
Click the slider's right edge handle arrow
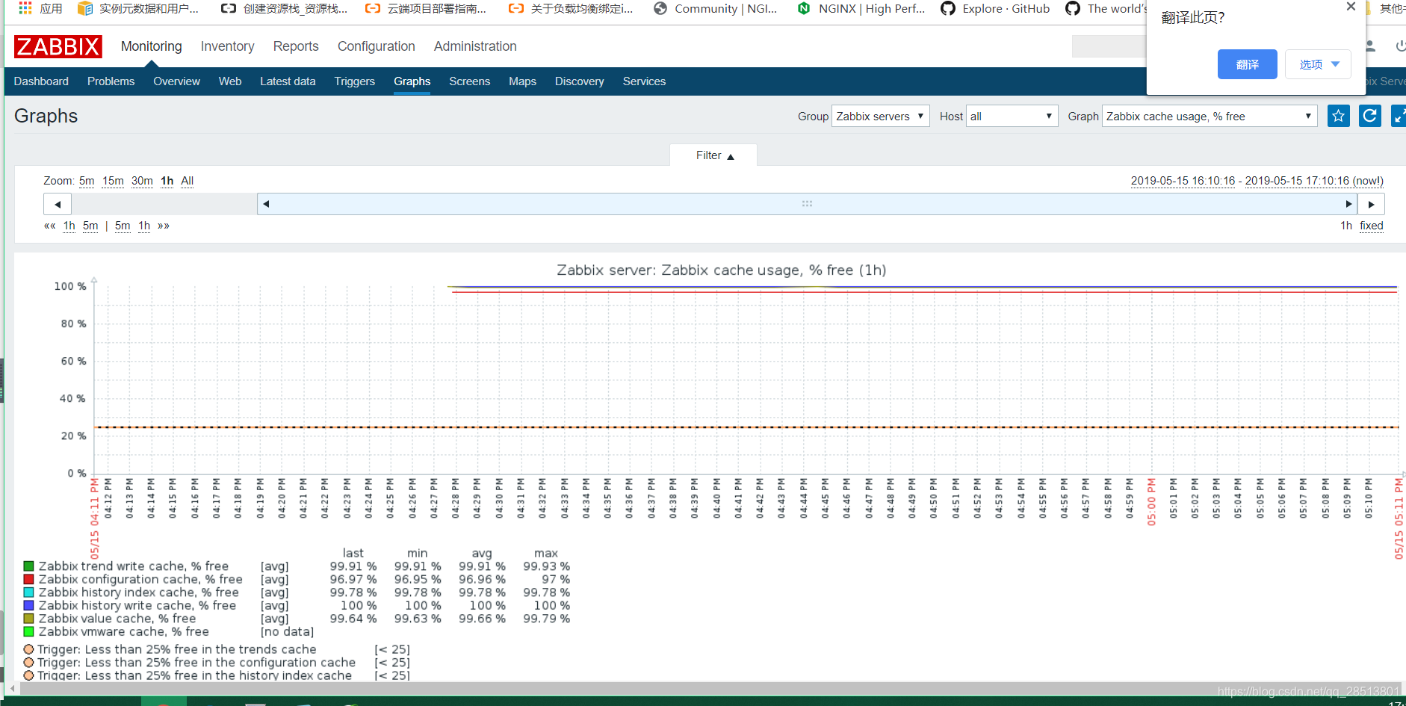[x=1348, y=204]
